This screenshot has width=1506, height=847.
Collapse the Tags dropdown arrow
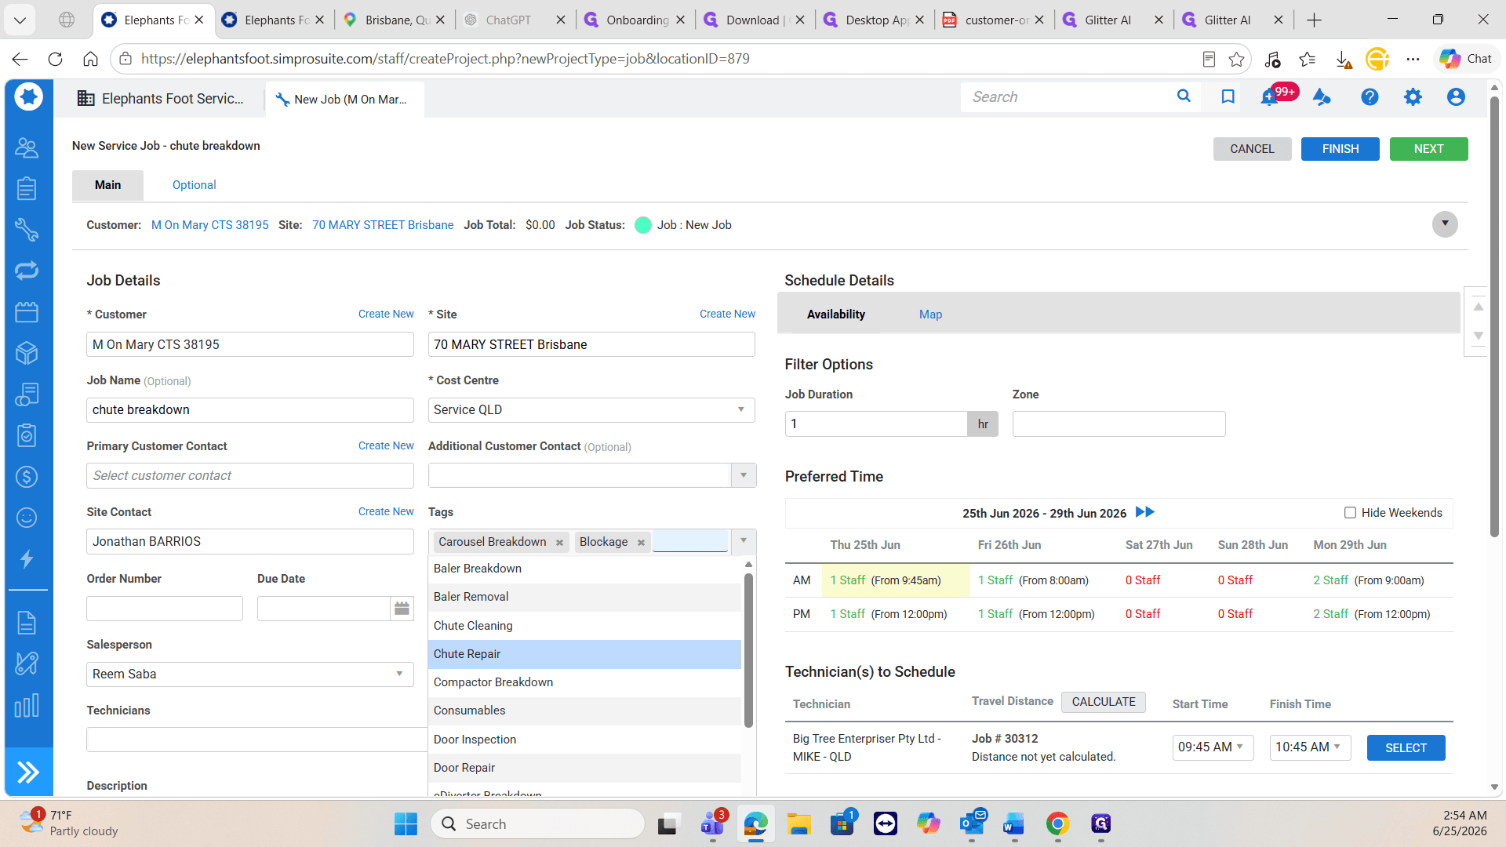tap(744, 541)
